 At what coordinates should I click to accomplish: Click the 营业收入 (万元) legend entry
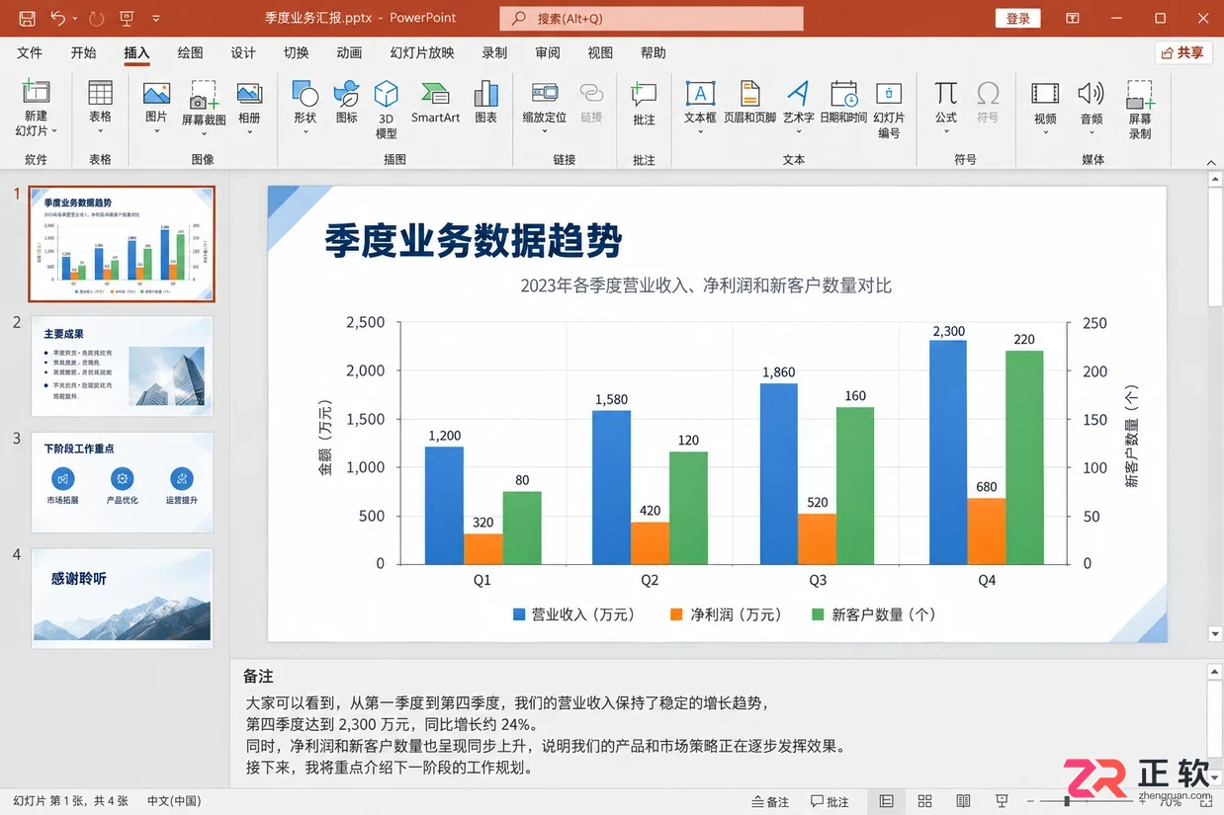pos(572,614)
